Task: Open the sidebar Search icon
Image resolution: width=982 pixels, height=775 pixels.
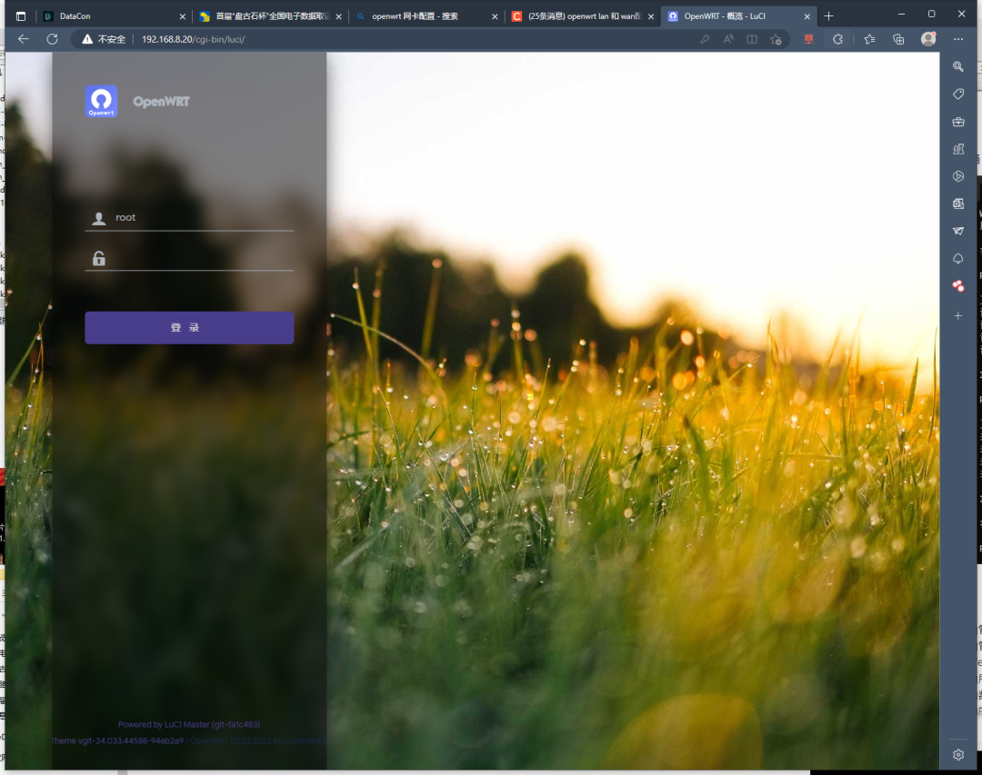Action: [958, 66]
